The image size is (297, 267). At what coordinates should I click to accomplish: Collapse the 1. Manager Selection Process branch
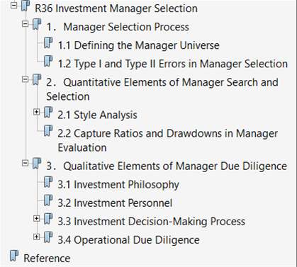pyautogui.click(x=25, y=23)
